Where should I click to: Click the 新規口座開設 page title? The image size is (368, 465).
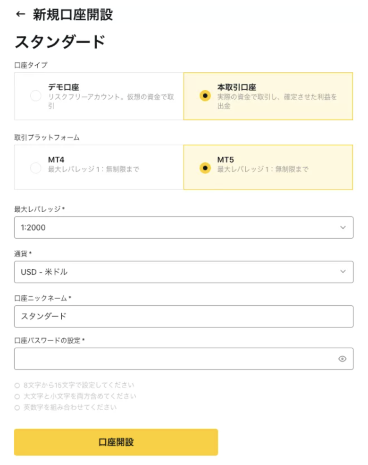click(73, 14)
